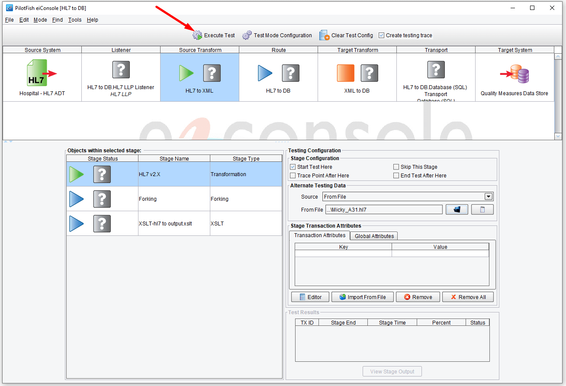Click the Stage End column header
The height and width of the screenshot is (386, 566).
coord(343,322)
